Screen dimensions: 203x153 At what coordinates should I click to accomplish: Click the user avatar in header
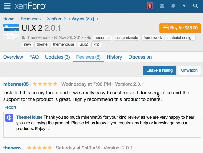[150, 6]
